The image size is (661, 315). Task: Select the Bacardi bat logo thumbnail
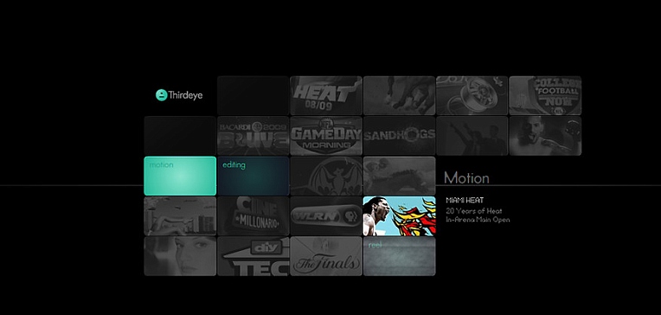[326, 176]
